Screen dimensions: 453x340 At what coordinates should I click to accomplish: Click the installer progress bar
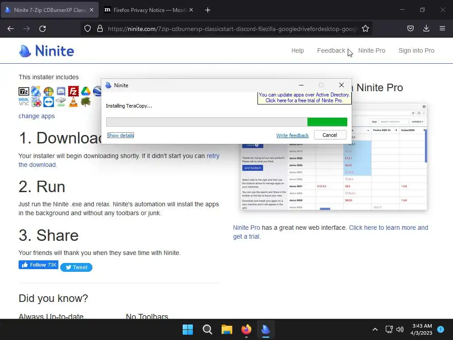pos(227,122)
